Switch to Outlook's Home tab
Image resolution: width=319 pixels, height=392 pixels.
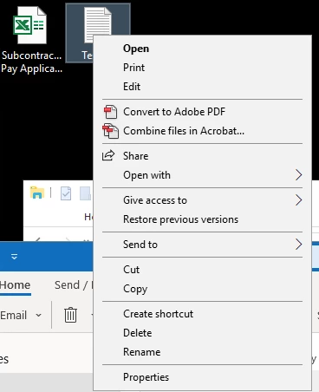pyautogui.click(x=16, y=285)
